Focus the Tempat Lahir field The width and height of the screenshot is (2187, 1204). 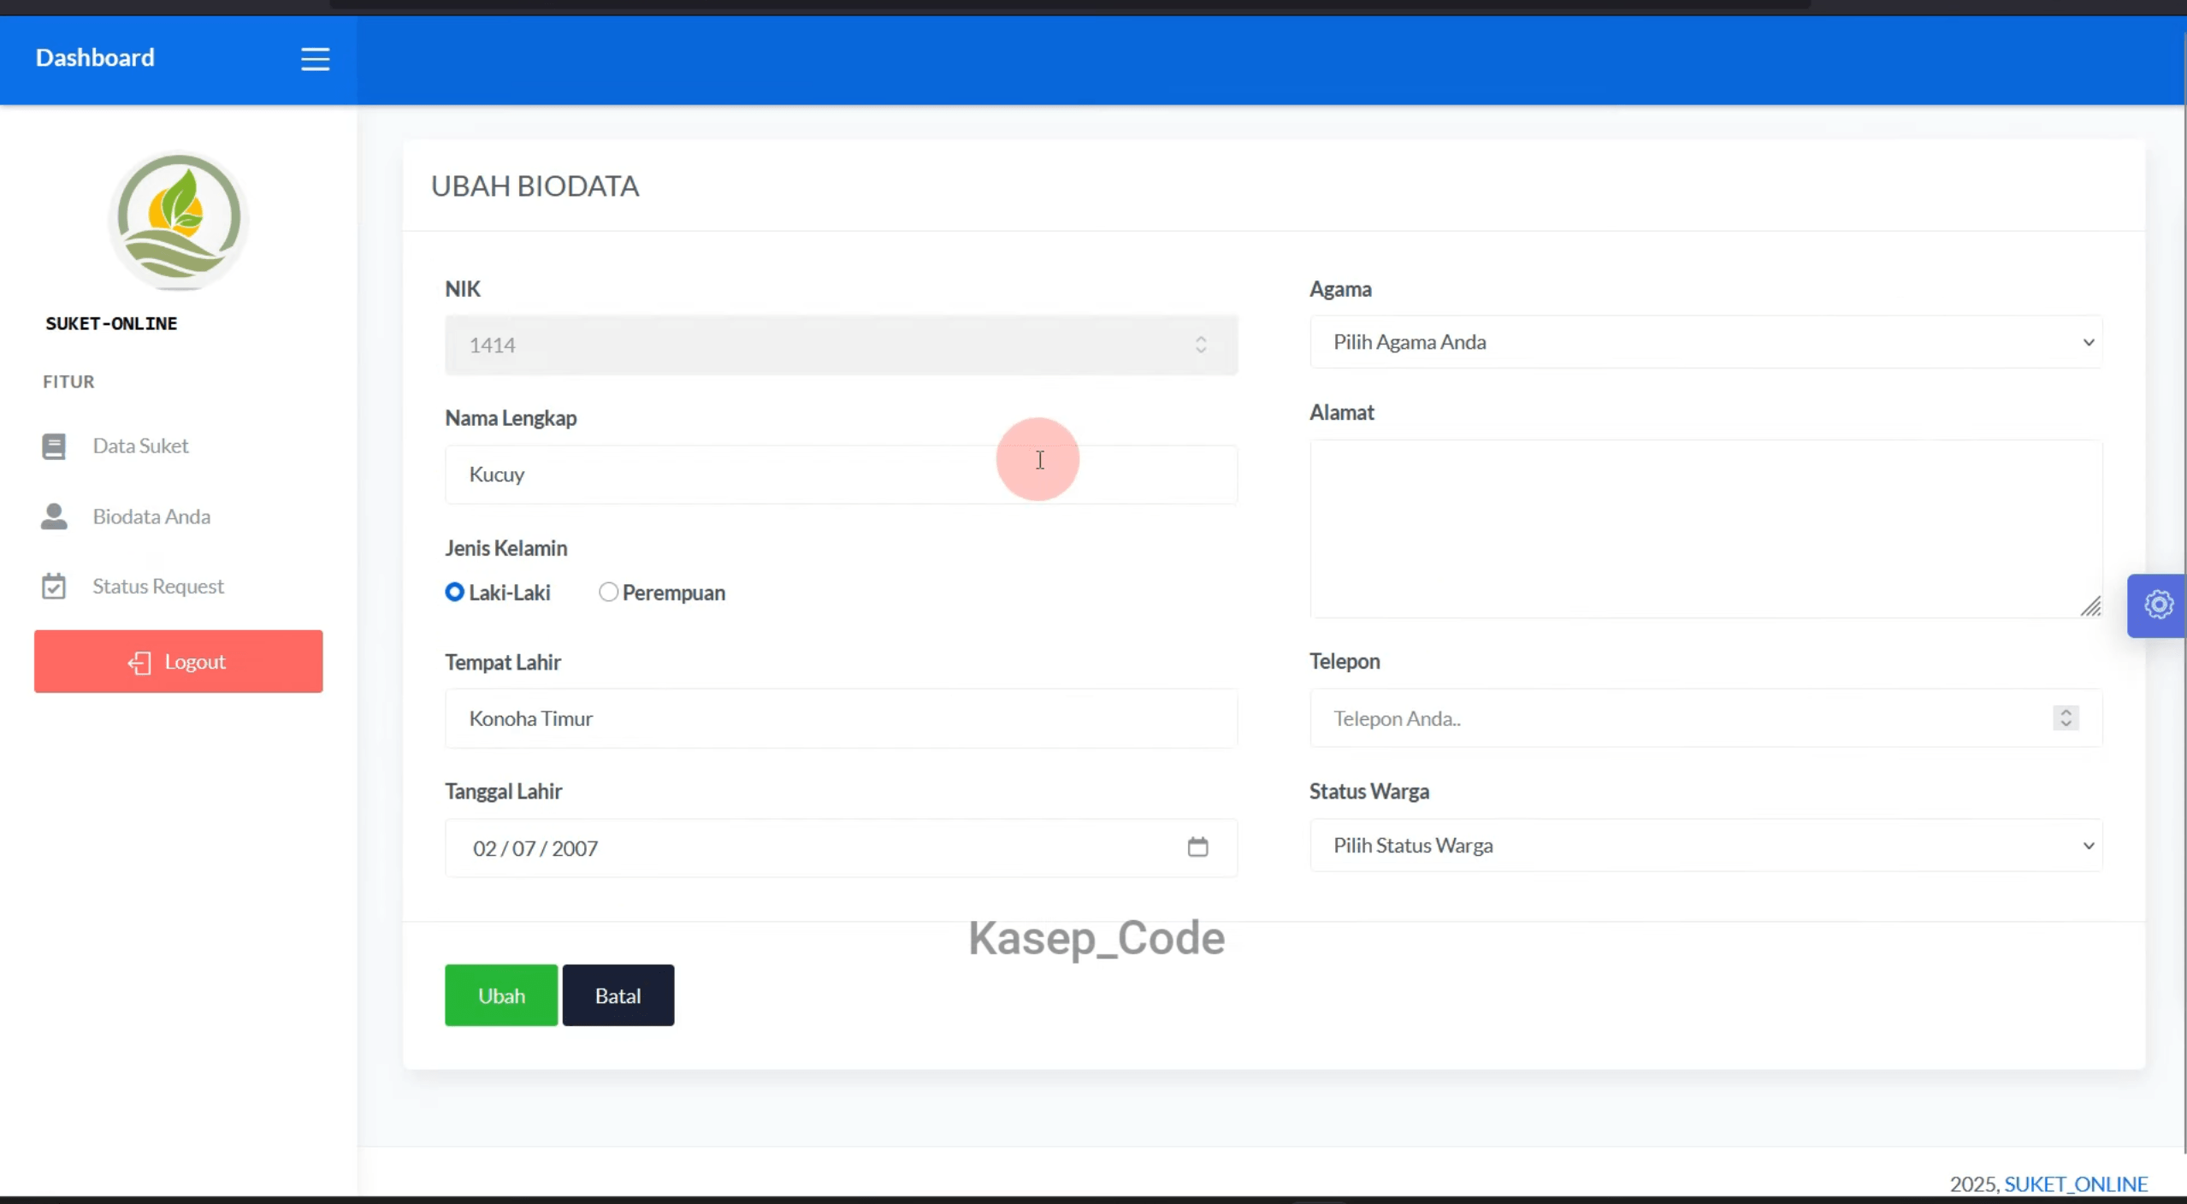[841, 718]
